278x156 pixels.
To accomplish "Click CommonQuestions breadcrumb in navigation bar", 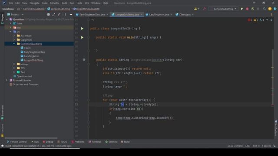I will (34, 9).
